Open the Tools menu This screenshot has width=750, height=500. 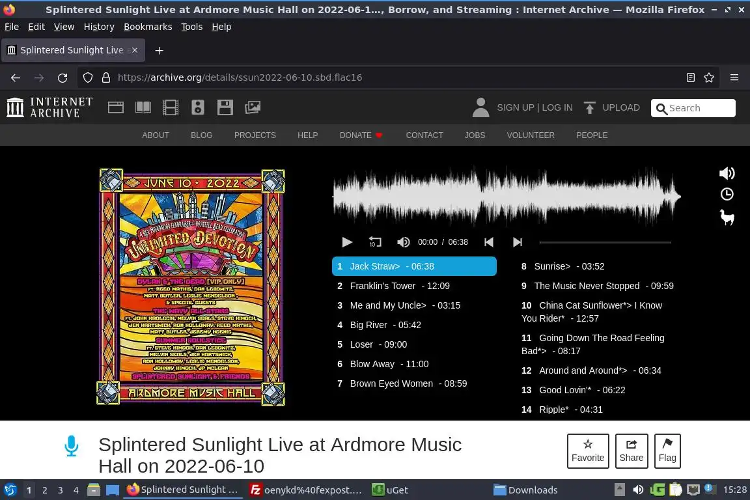(192, 27)
